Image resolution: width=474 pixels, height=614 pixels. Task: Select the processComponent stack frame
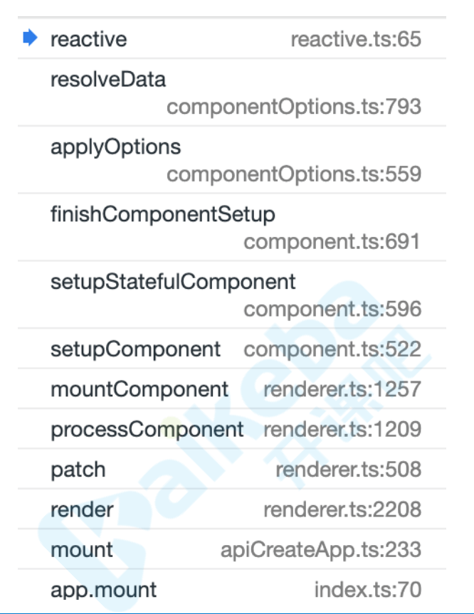coord(232,429)
